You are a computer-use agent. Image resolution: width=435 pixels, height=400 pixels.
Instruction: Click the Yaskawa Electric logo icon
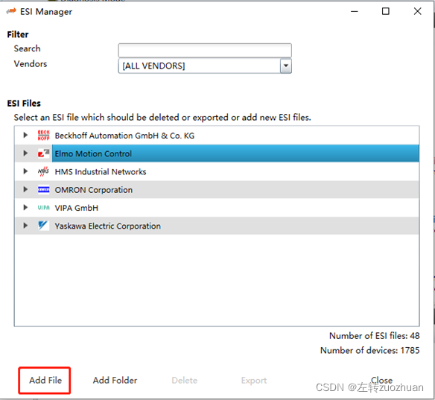point(43,226)
